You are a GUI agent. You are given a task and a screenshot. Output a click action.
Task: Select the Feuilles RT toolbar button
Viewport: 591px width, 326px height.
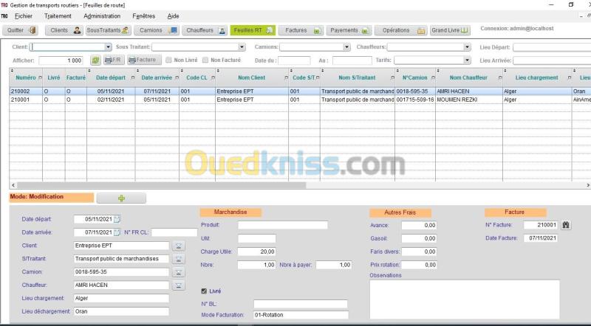tap(253, 30)
